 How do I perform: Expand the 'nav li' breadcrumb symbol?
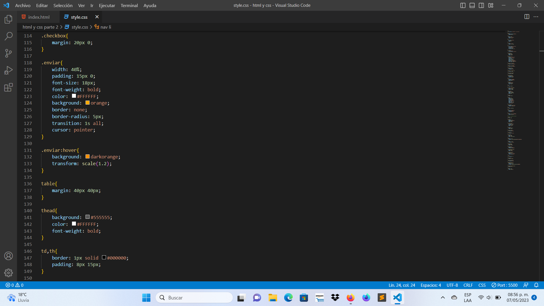click(x=103, y=27)
